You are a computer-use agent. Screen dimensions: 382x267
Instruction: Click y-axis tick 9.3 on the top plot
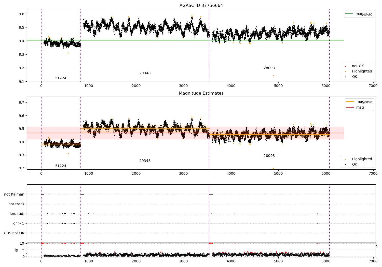tap(22, 55)
